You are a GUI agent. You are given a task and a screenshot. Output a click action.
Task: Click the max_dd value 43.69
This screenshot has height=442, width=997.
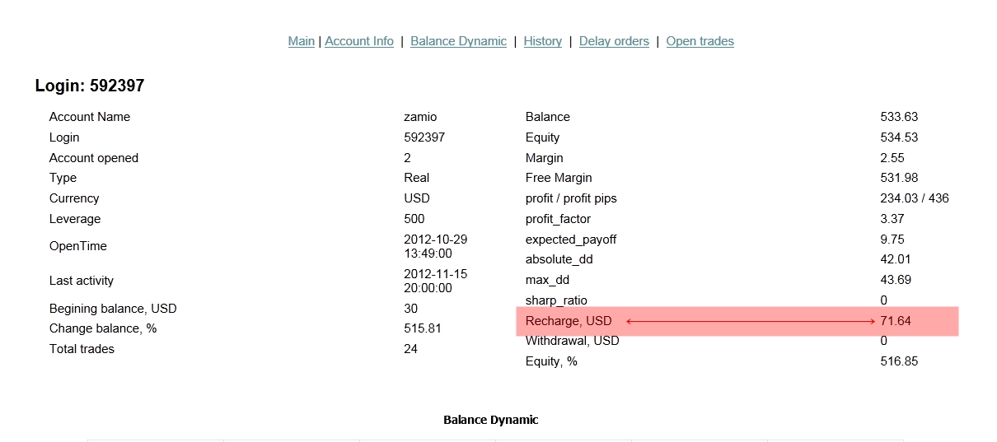pos(896,280)
